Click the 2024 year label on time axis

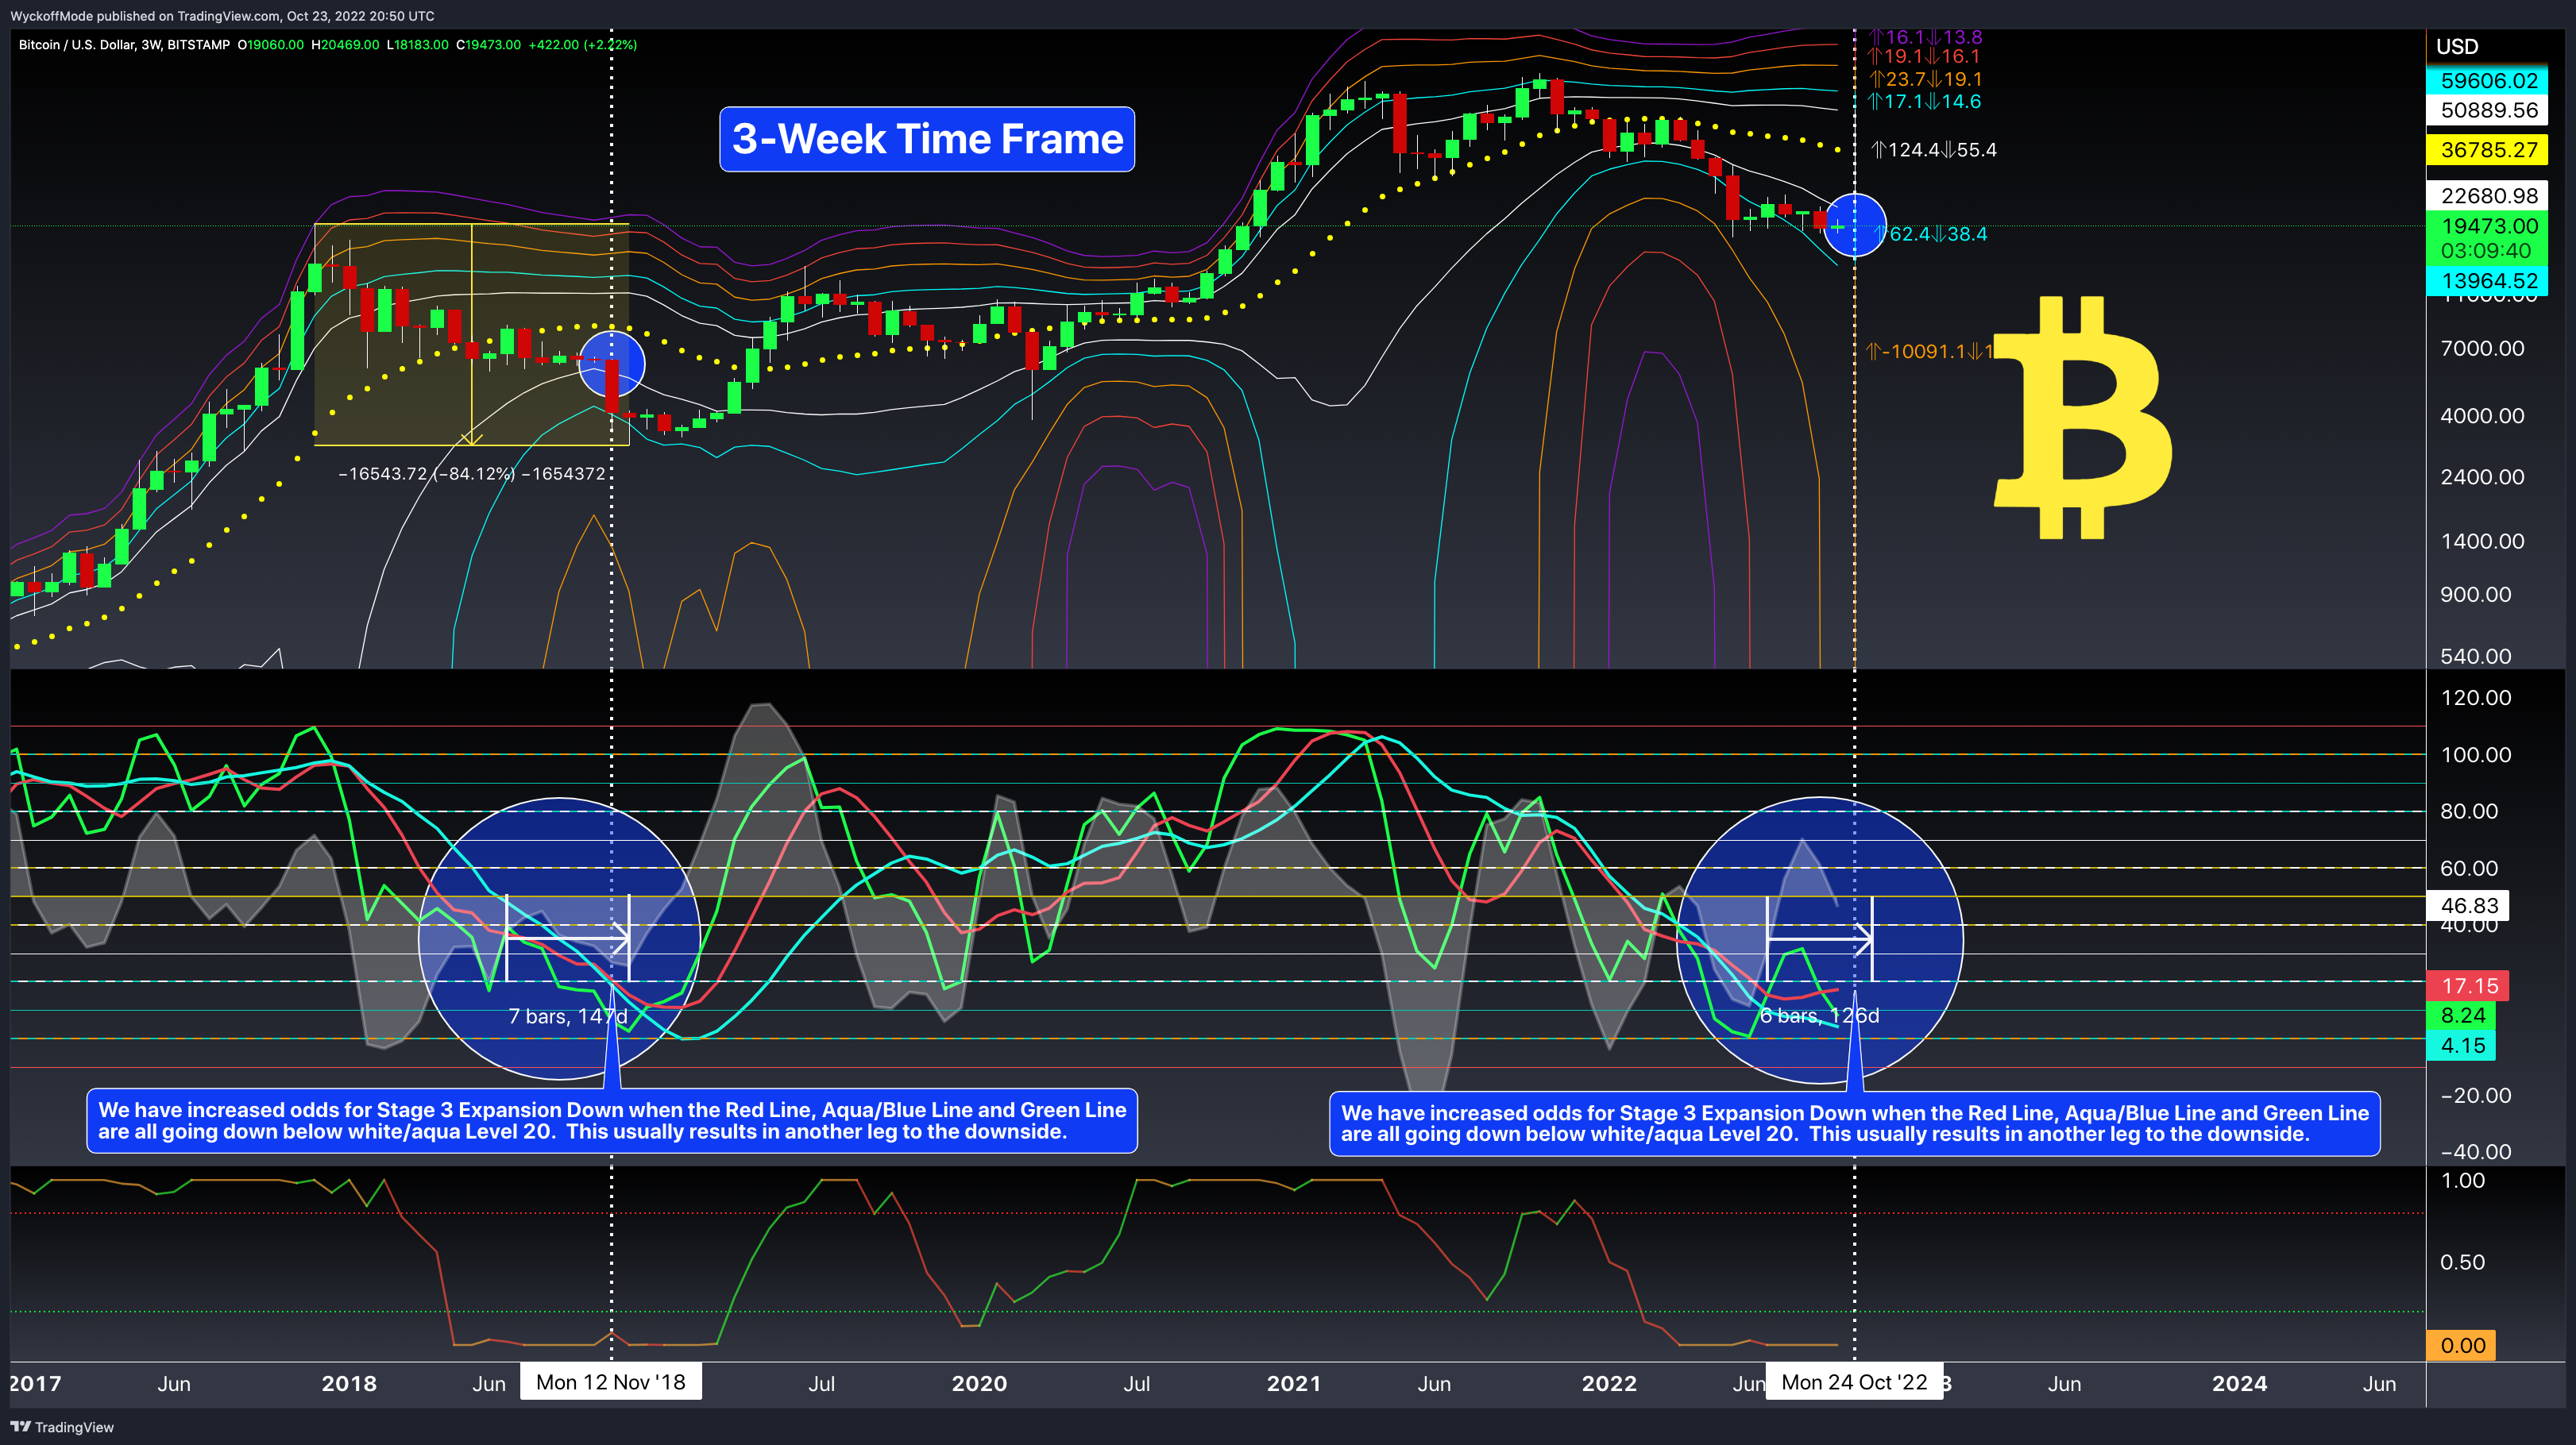[2239, 1384]
